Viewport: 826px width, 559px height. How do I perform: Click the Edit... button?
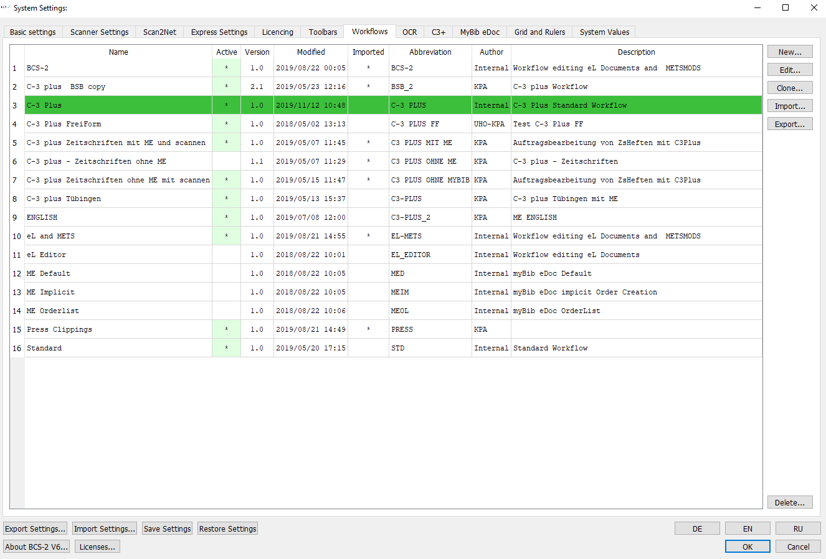[x=790, y=70]
